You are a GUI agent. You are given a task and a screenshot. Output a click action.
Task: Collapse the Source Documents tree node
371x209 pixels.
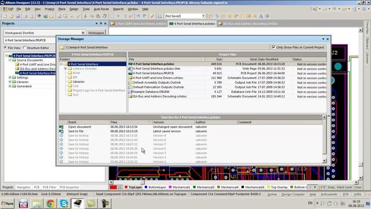point(10,60)
